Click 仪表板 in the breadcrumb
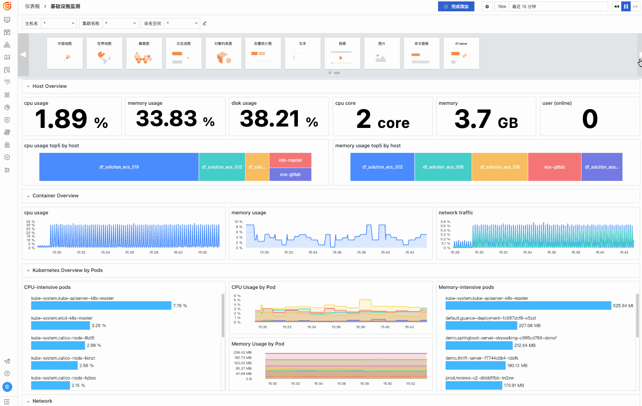 [33, 7]
